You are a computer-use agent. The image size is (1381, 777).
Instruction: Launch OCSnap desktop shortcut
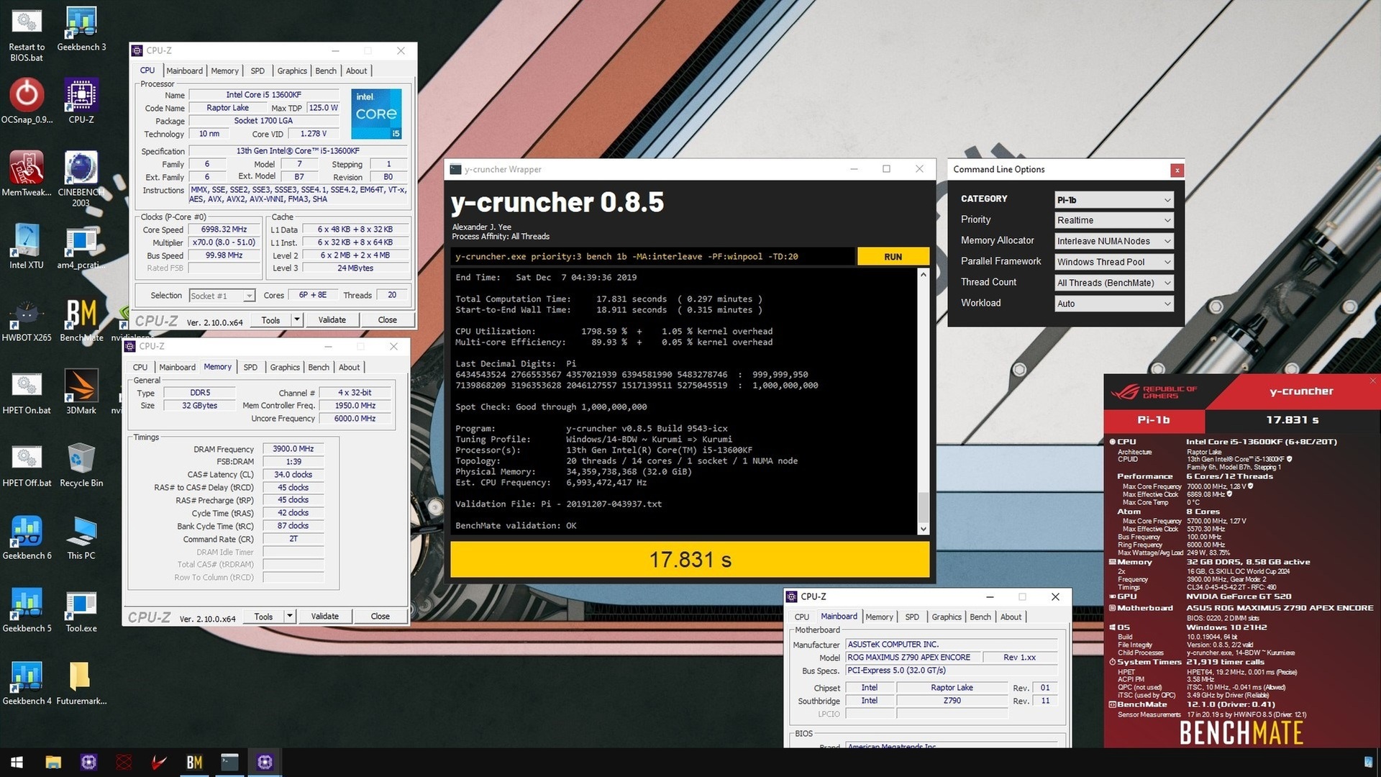27,101
